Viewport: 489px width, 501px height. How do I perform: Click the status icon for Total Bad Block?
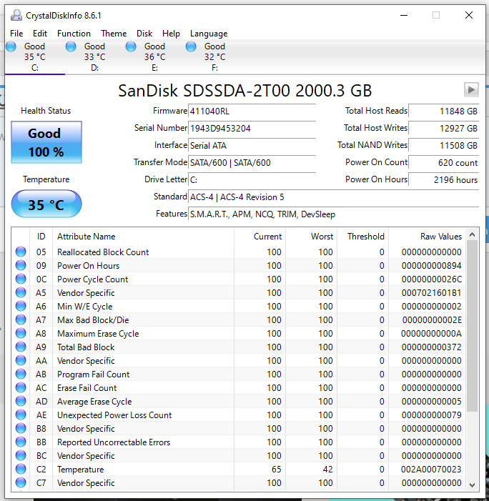coord(21,347)
